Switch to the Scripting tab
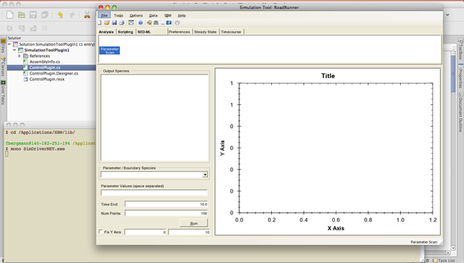464x263 pixels. point(125,32)
